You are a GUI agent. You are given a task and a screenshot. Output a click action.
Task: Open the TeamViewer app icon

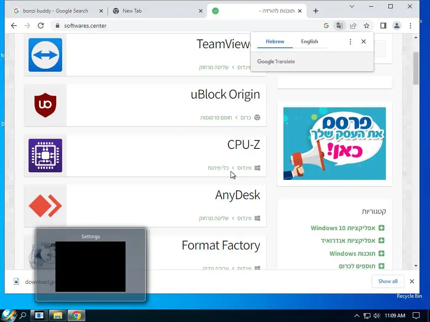click(45, 55)
